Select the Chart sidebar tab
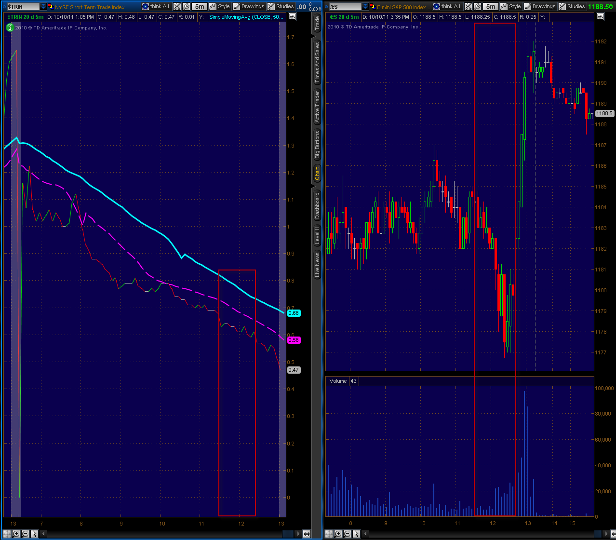 tap(317, 174)
